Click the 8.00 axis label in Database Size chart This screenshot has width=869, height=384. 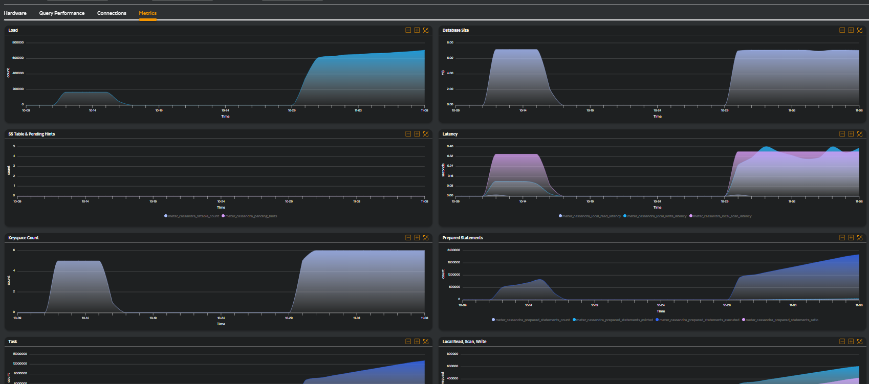(x=450, y=42)
